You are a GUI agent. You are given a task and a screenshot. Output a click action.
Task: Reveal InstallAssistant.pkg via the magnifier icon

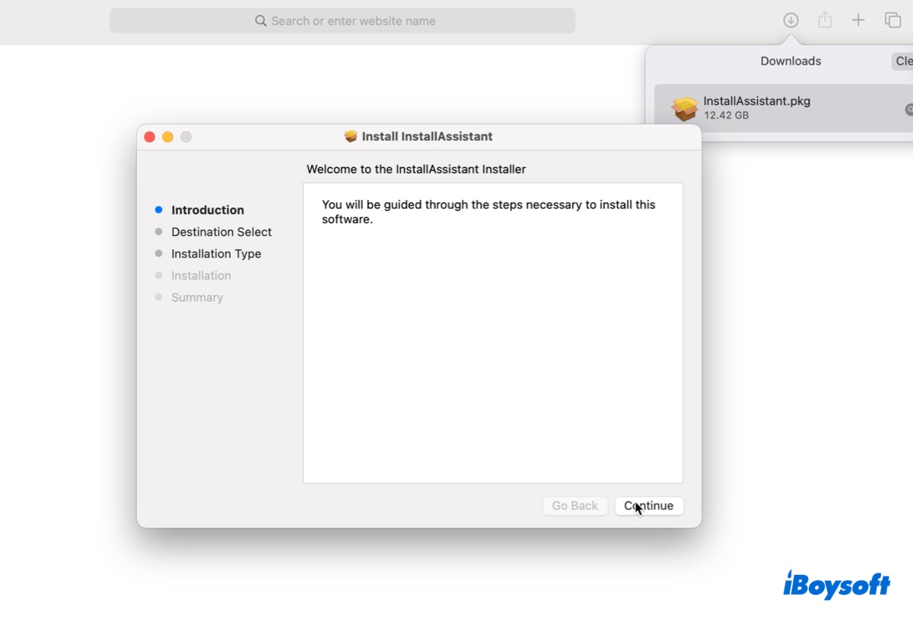click(x=909, y=110)
